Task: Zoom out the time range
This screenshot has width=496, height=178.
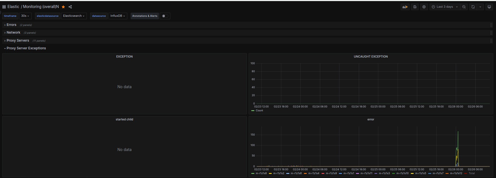Action: coord(464,7)
